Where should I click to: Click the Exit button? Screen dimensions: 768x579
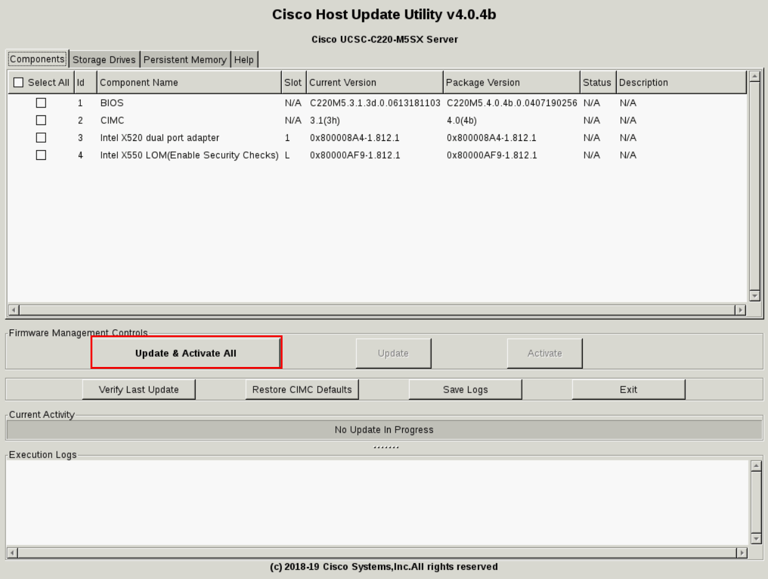click(x=628, y=389)
